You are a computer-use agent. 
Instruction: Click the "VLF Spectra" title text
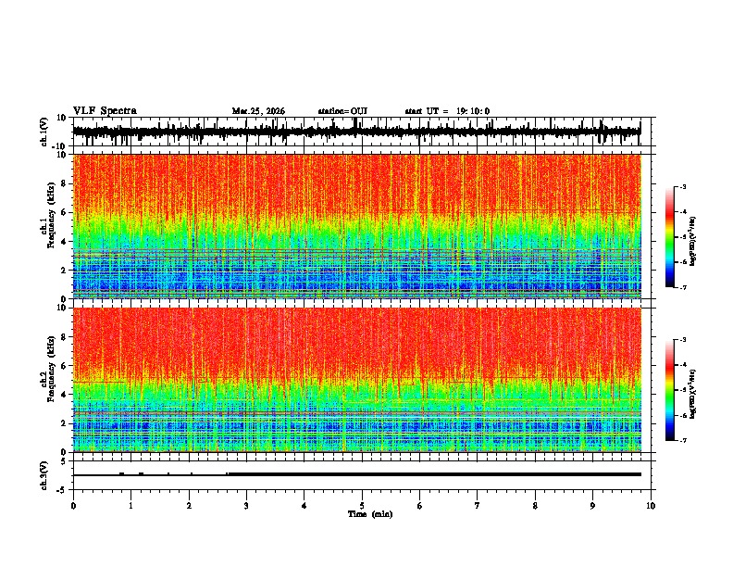click(x=105, y=111)
